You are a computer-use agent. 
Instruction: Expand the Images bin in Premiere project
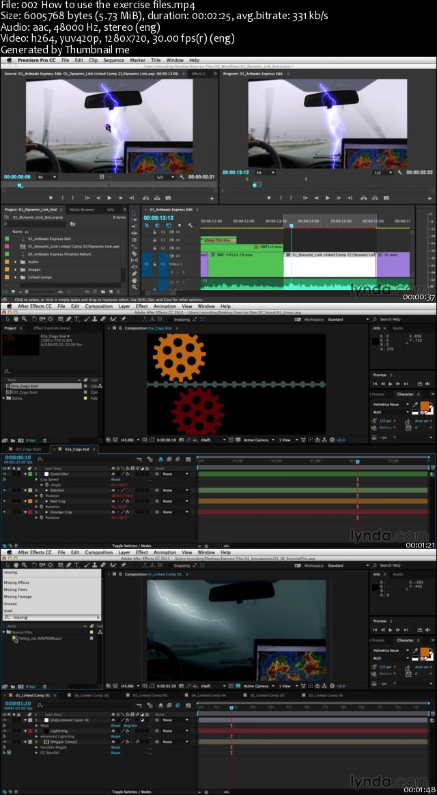tap(16, 269)
